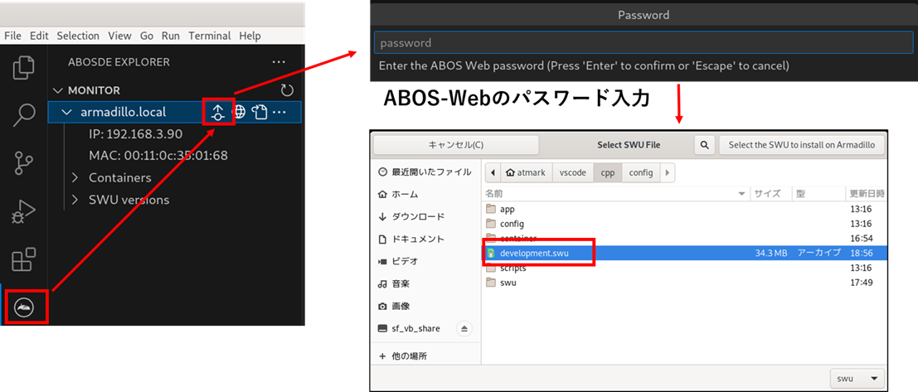Image resolution: width=918 pixels, height=392 pixels.
Task: Open Run and Debug view
Action: 24,212
